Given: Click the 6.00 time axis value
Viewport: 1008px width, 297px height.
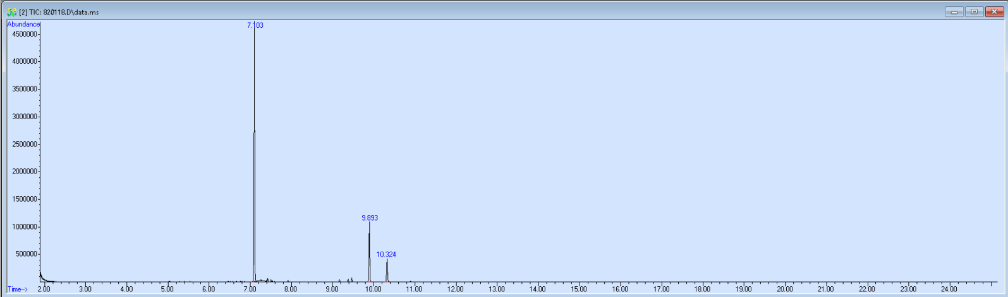Looking at the screenshot, I should tap(208, 289).
